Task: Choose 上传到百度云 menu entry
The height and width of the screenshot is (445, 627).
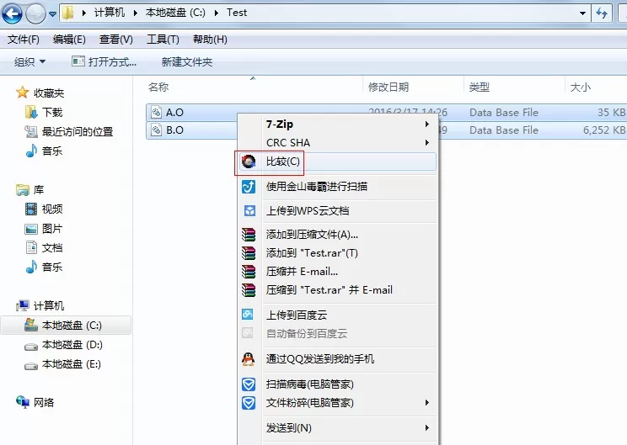Action: [x=337, y=315]
